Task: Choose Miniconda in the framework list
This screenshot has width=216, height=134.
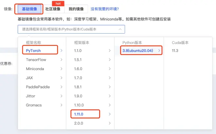Action: [x=35, y=69]
